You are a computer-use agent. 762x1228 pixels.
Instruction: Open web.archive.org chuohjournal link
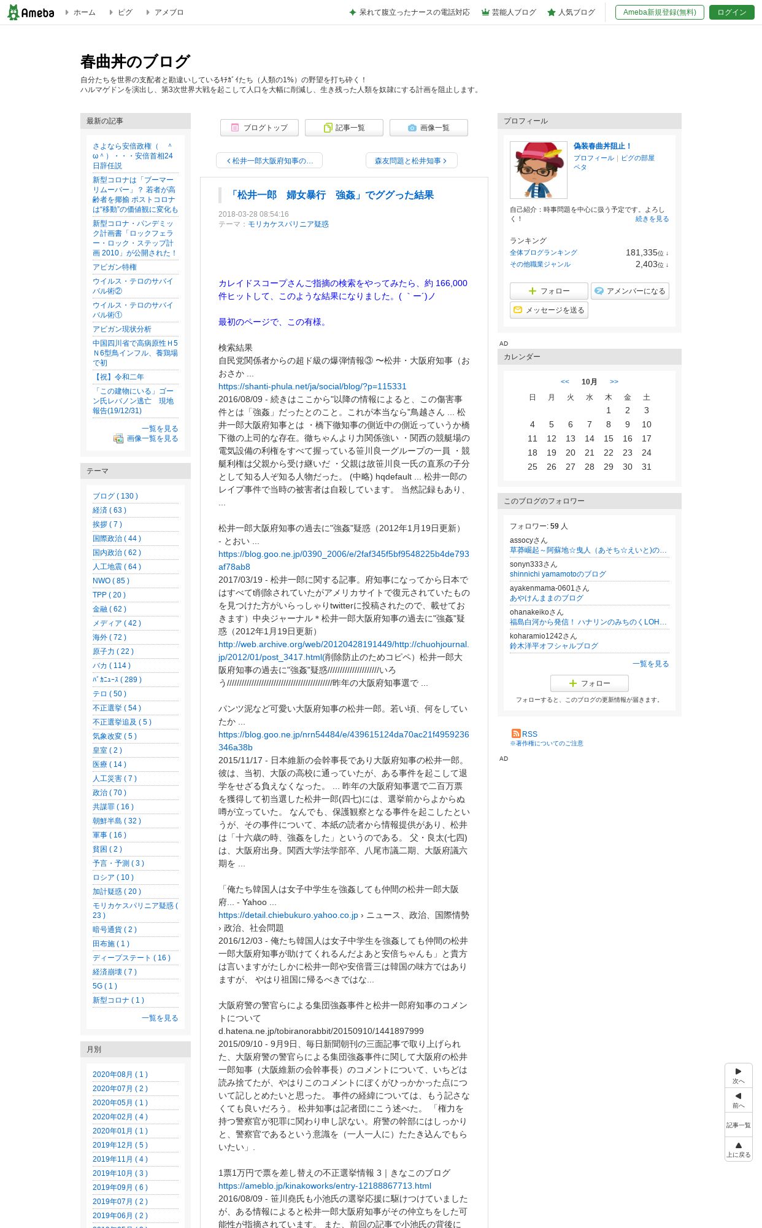(344, 650)
